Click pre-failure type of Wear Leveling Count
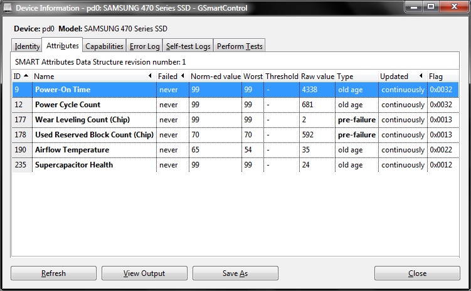The width and height of the screenshot is (471, 291). point(357,120)
